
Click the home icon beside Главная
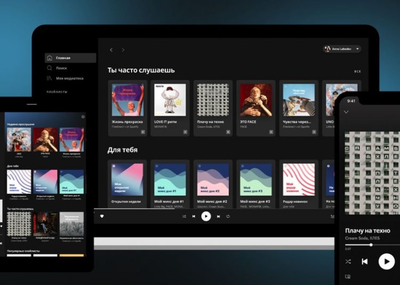point(50,58)
